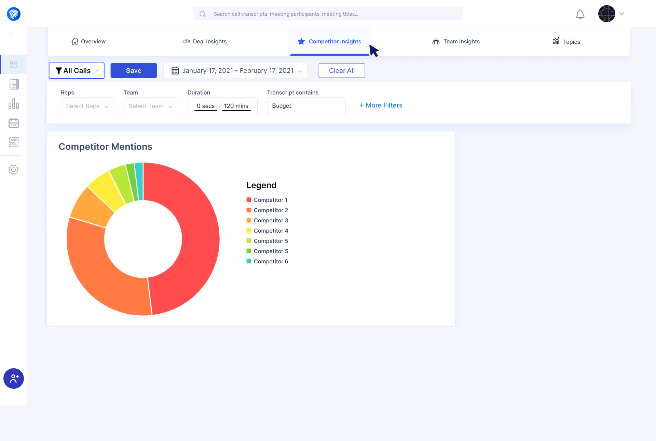Screen dimensions: 656x441
Task: Click the add user round button
Action: tap(14, 378)
